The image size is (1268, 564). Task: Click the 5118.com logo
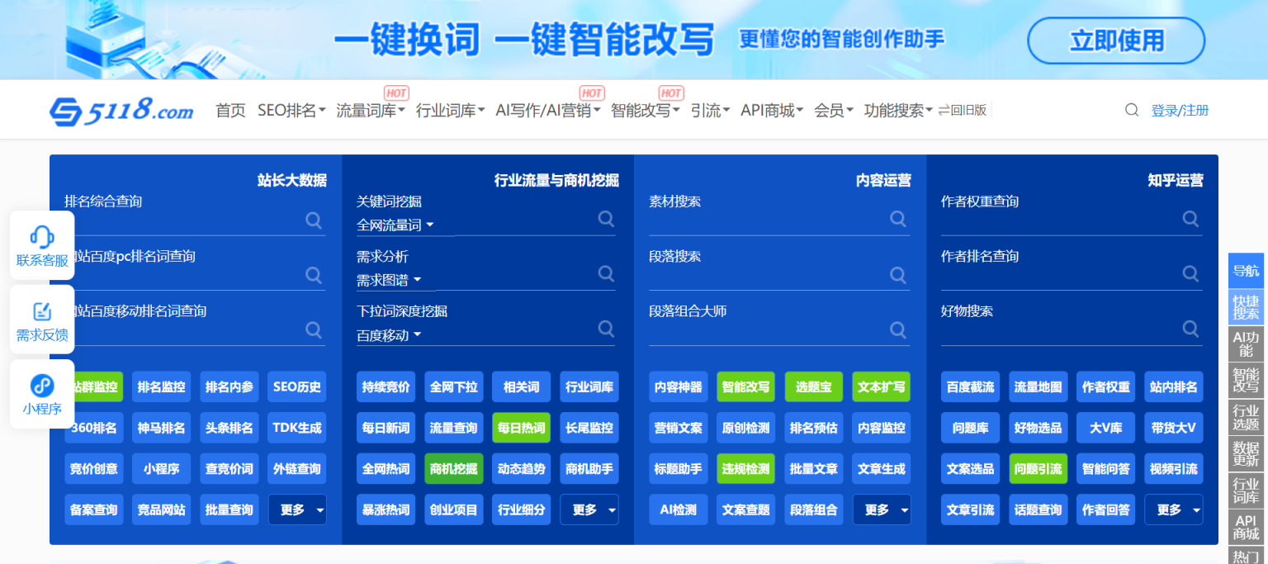click(121, 110)
